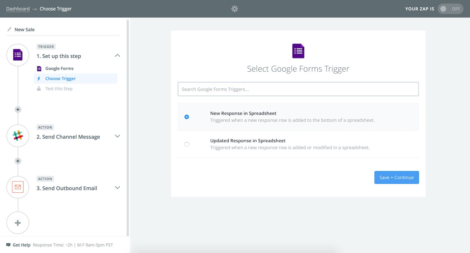470x253 pixels.
Task: Click the Save + Continue button
Action: coord(396,177)
